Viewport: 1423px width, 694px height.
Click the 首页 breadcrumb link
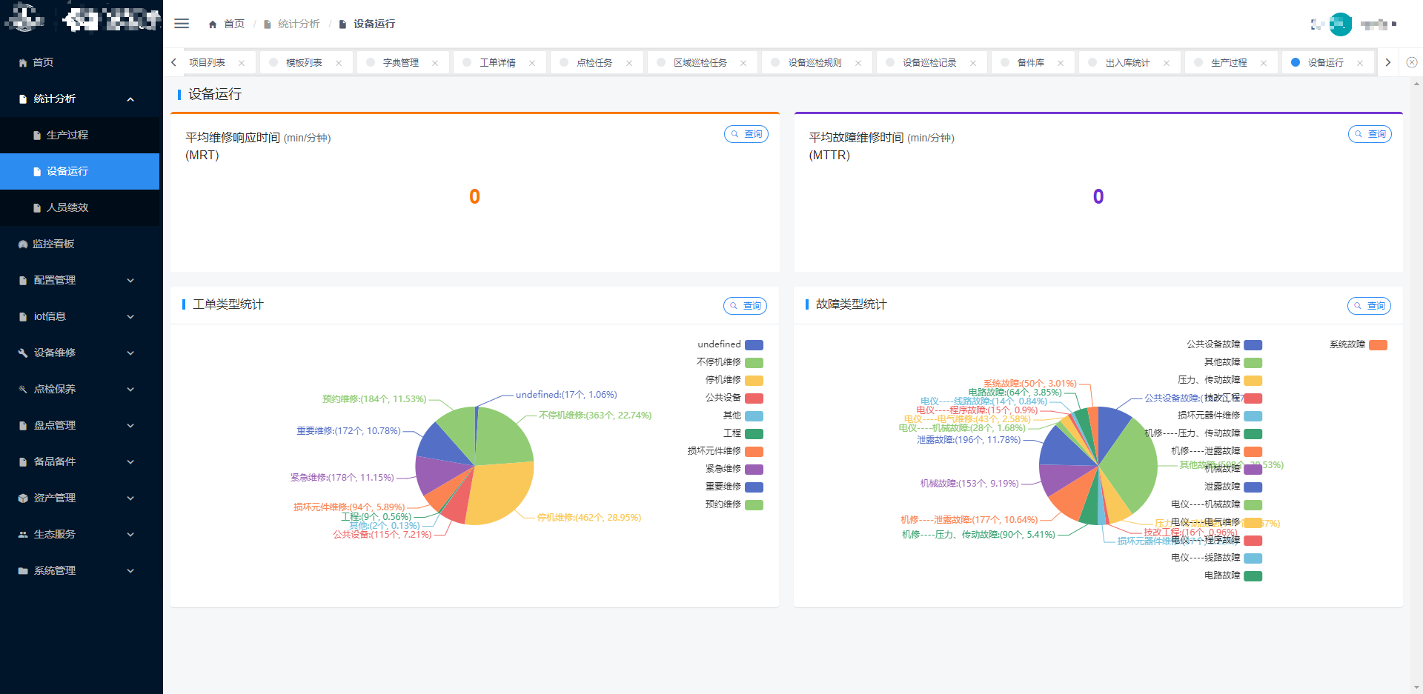click(x=234, y=24)
